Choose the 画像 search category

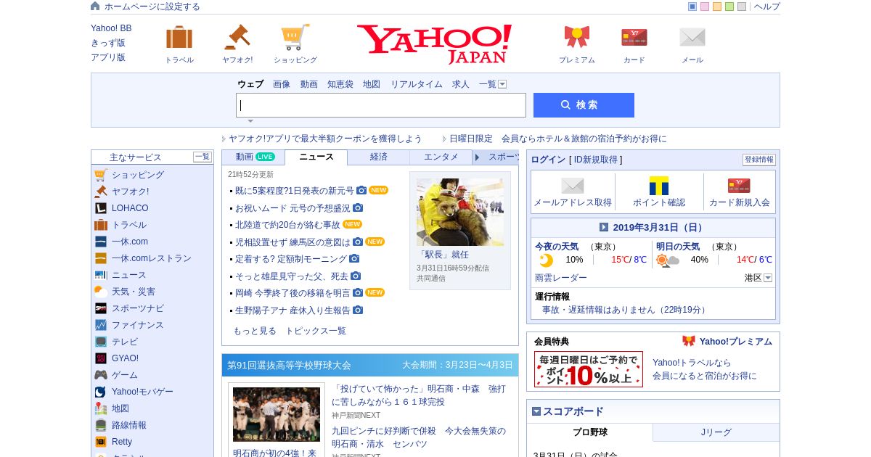tap(282, 84)
